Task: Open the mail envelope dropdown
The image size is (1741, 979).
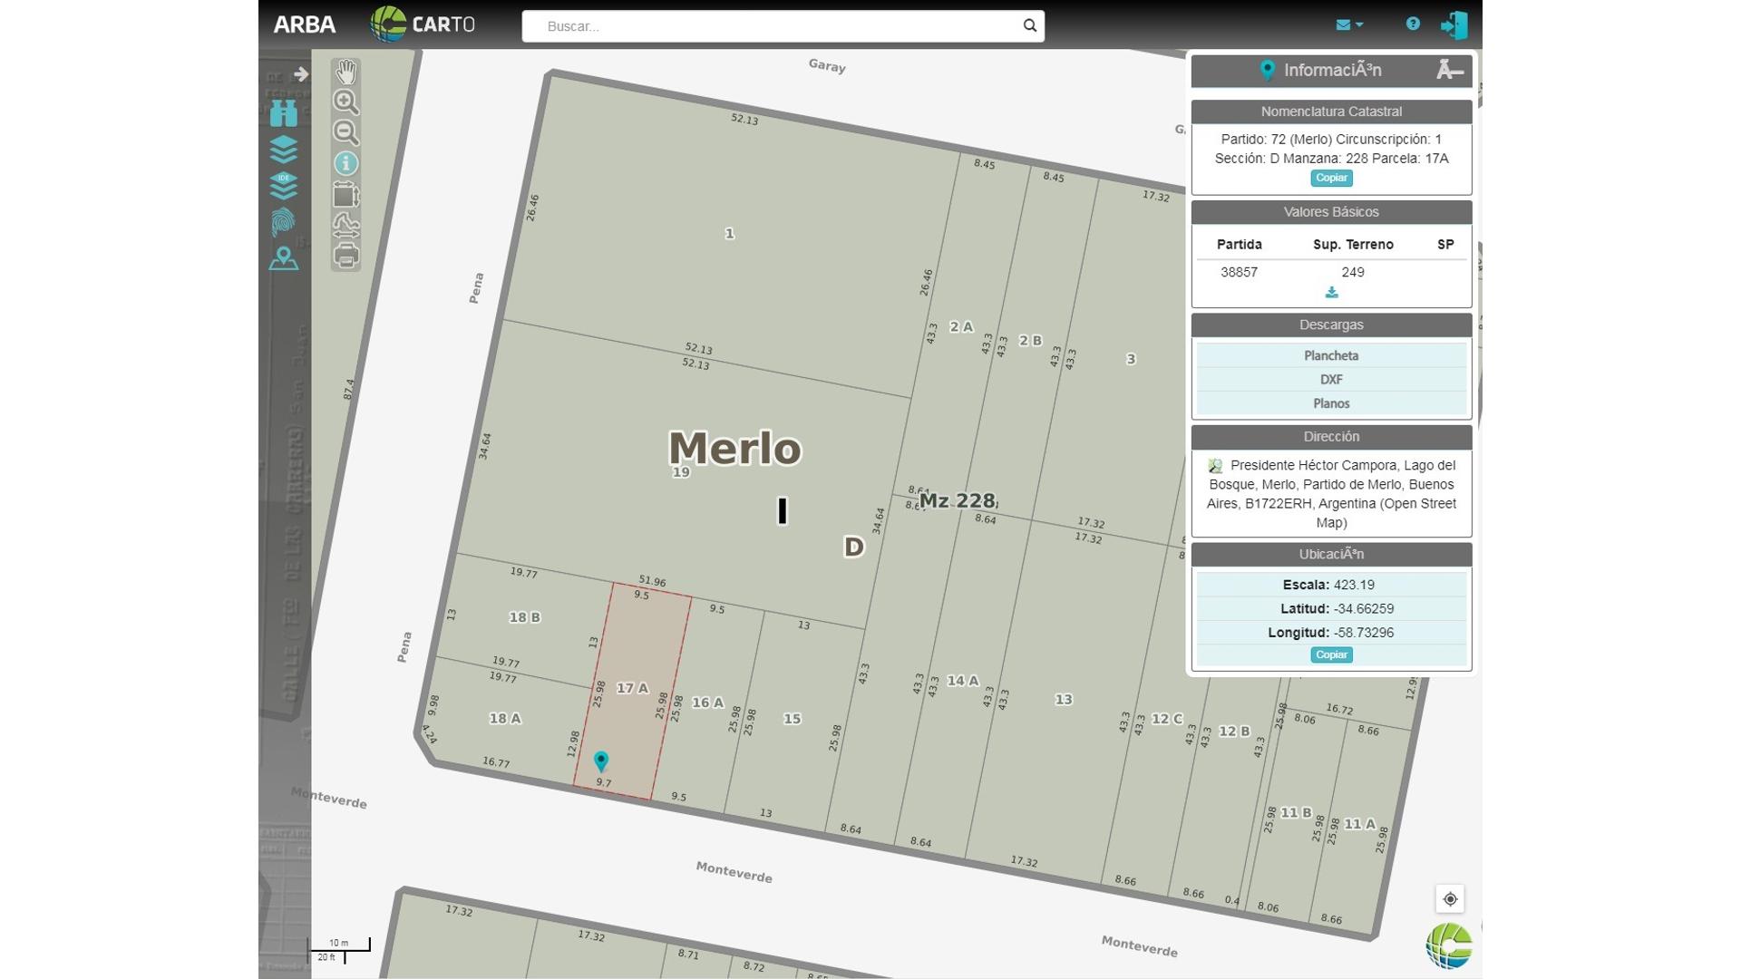Action: (1348, 24)
